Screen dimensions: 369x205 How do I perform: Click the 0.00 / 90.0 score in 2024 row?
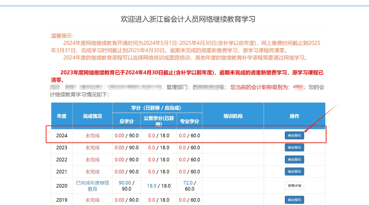coord(126,135)
